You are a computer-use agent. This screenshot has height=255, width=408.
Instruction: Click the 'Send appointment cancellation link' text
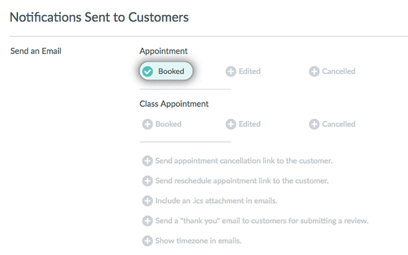tap(244, 161)
